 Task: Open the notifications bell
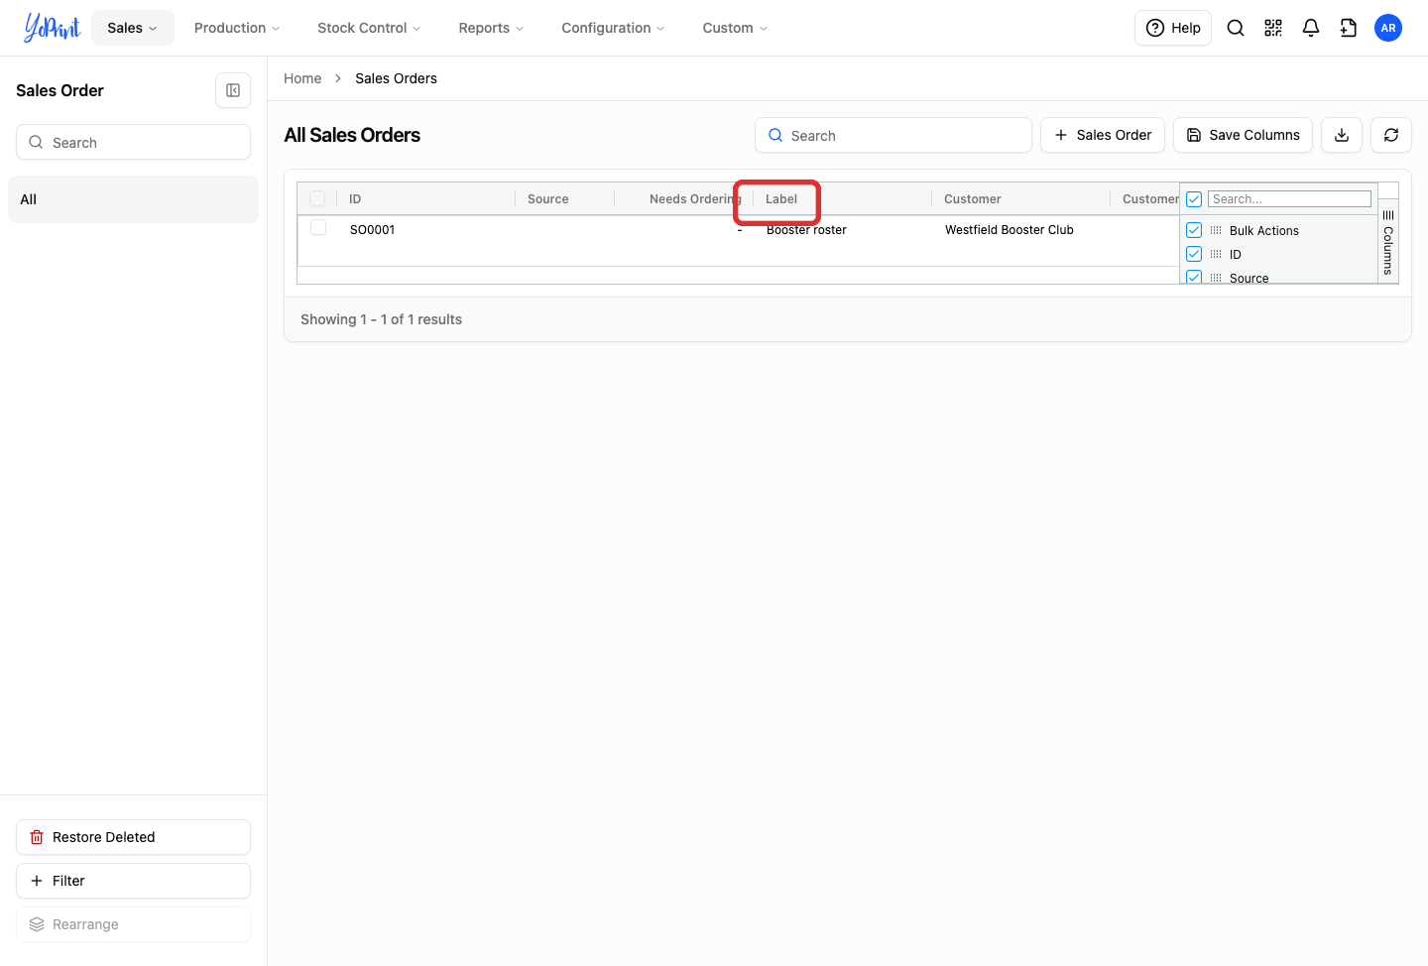pos(1311,28)
